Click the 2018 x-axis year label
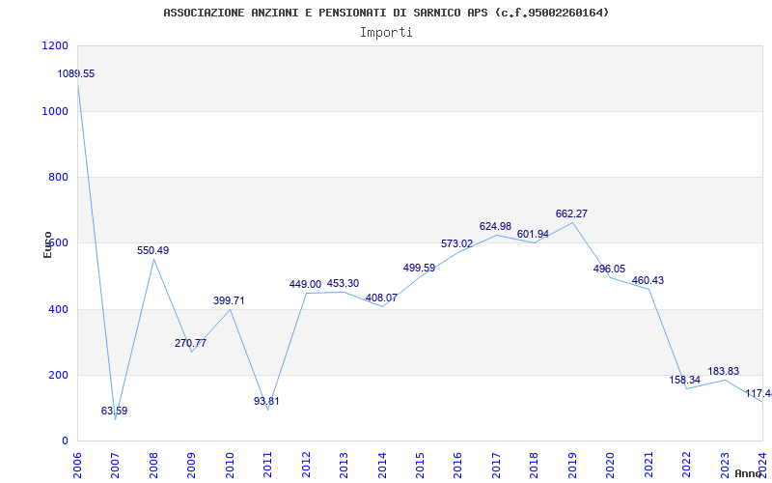This screenshot has width=772, height=483. (x=535, y=466)
